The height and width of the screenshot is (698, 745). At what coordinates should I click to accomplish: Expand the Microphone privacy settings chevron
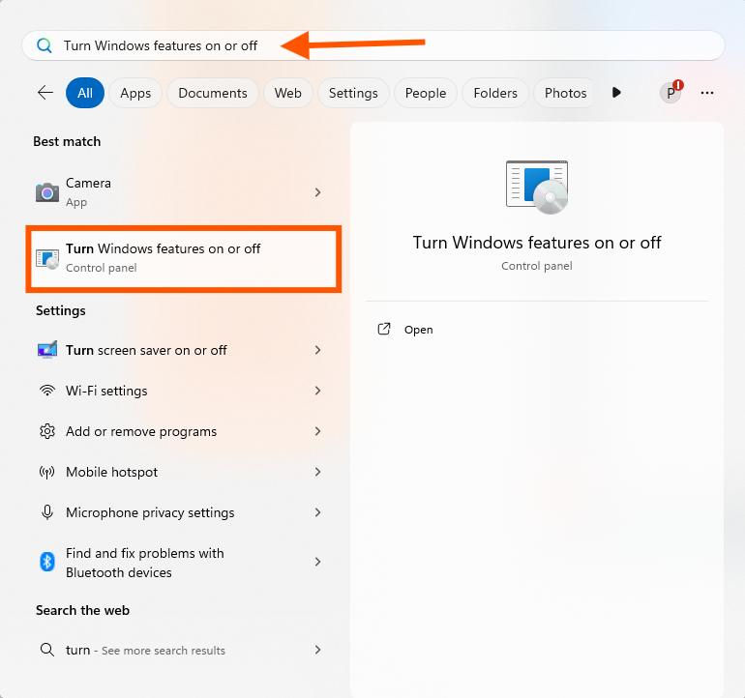tap(318, 512)
